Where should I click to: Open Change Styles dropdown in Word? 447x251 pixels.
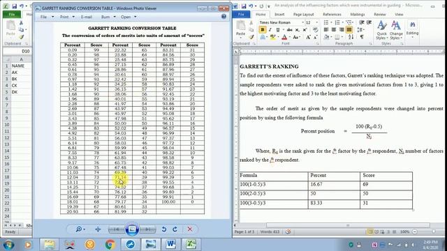point(396,30)
